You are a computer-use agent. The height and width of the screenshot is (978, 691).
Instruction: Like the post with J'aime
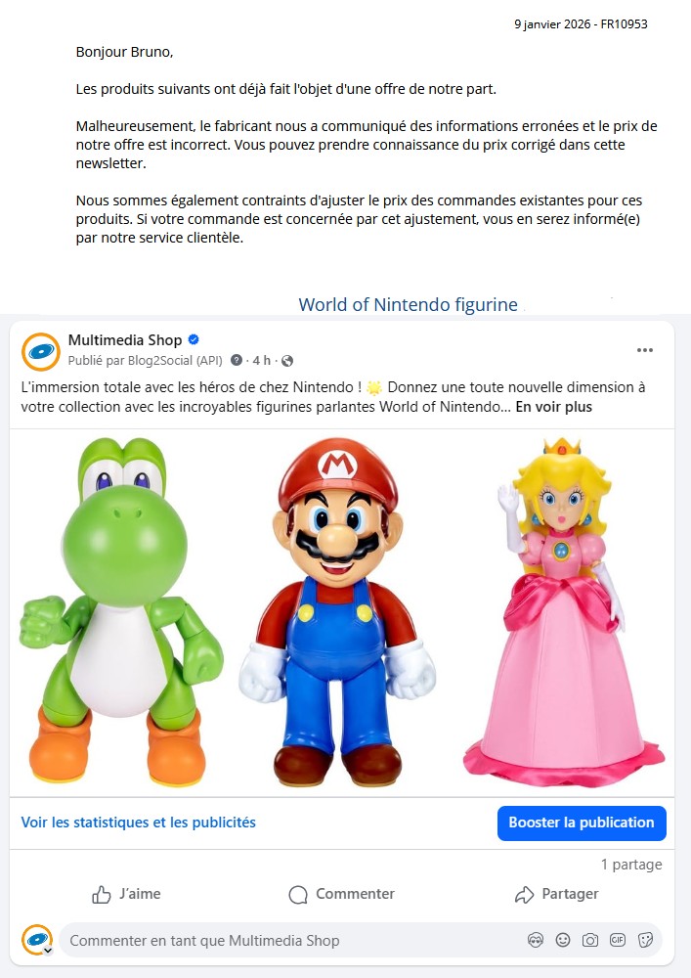pos(126,894)
